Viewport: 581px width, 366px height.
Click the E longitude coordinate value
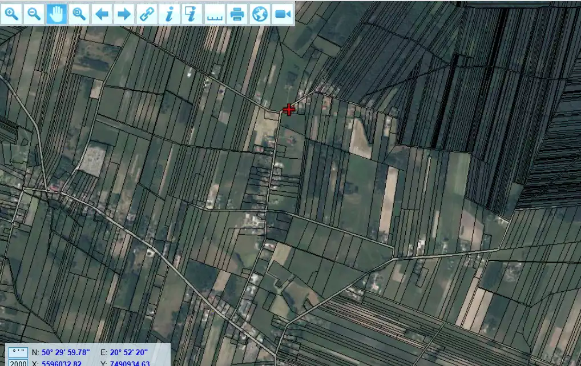pyautogui.click(x=130, y=352)
